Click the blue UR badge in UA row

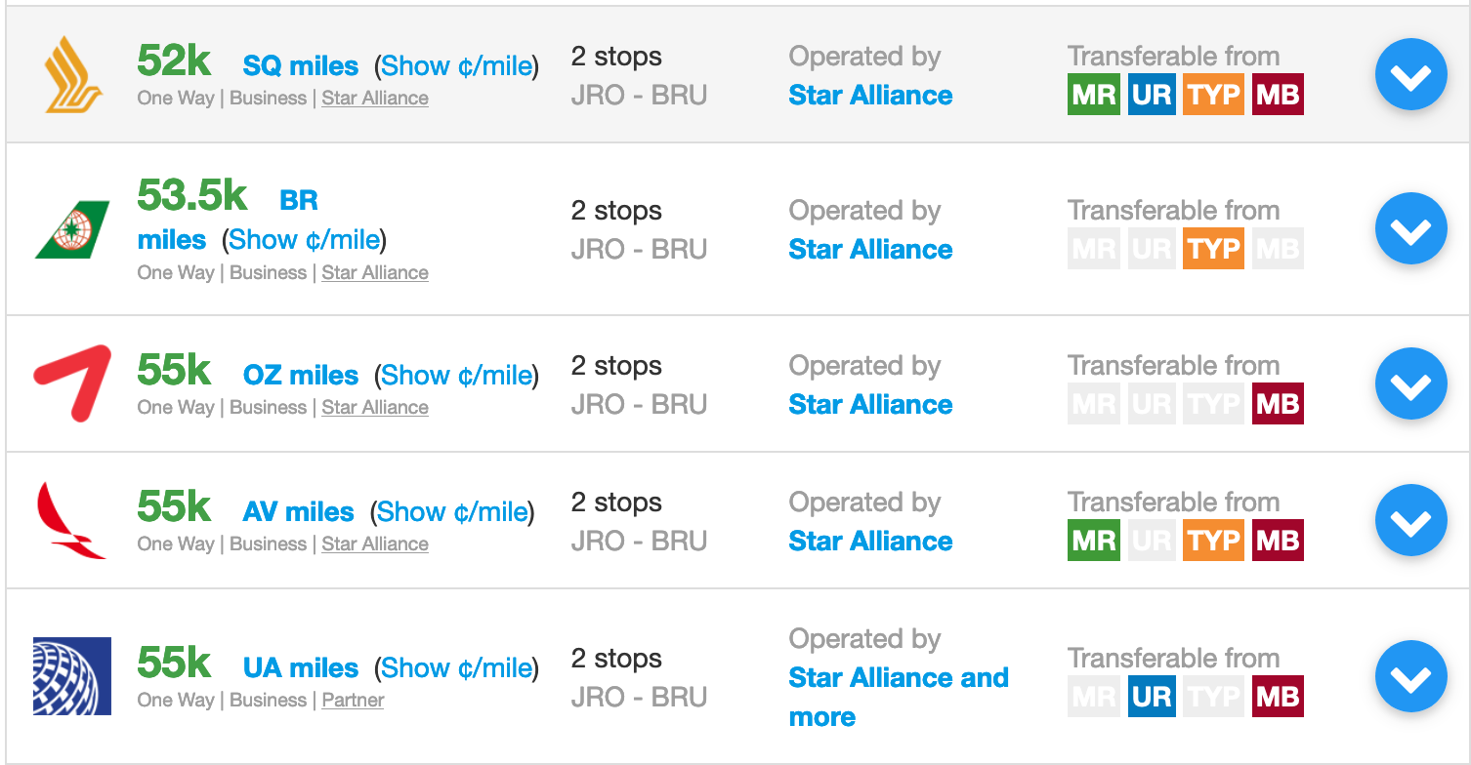coord(1153,697)
